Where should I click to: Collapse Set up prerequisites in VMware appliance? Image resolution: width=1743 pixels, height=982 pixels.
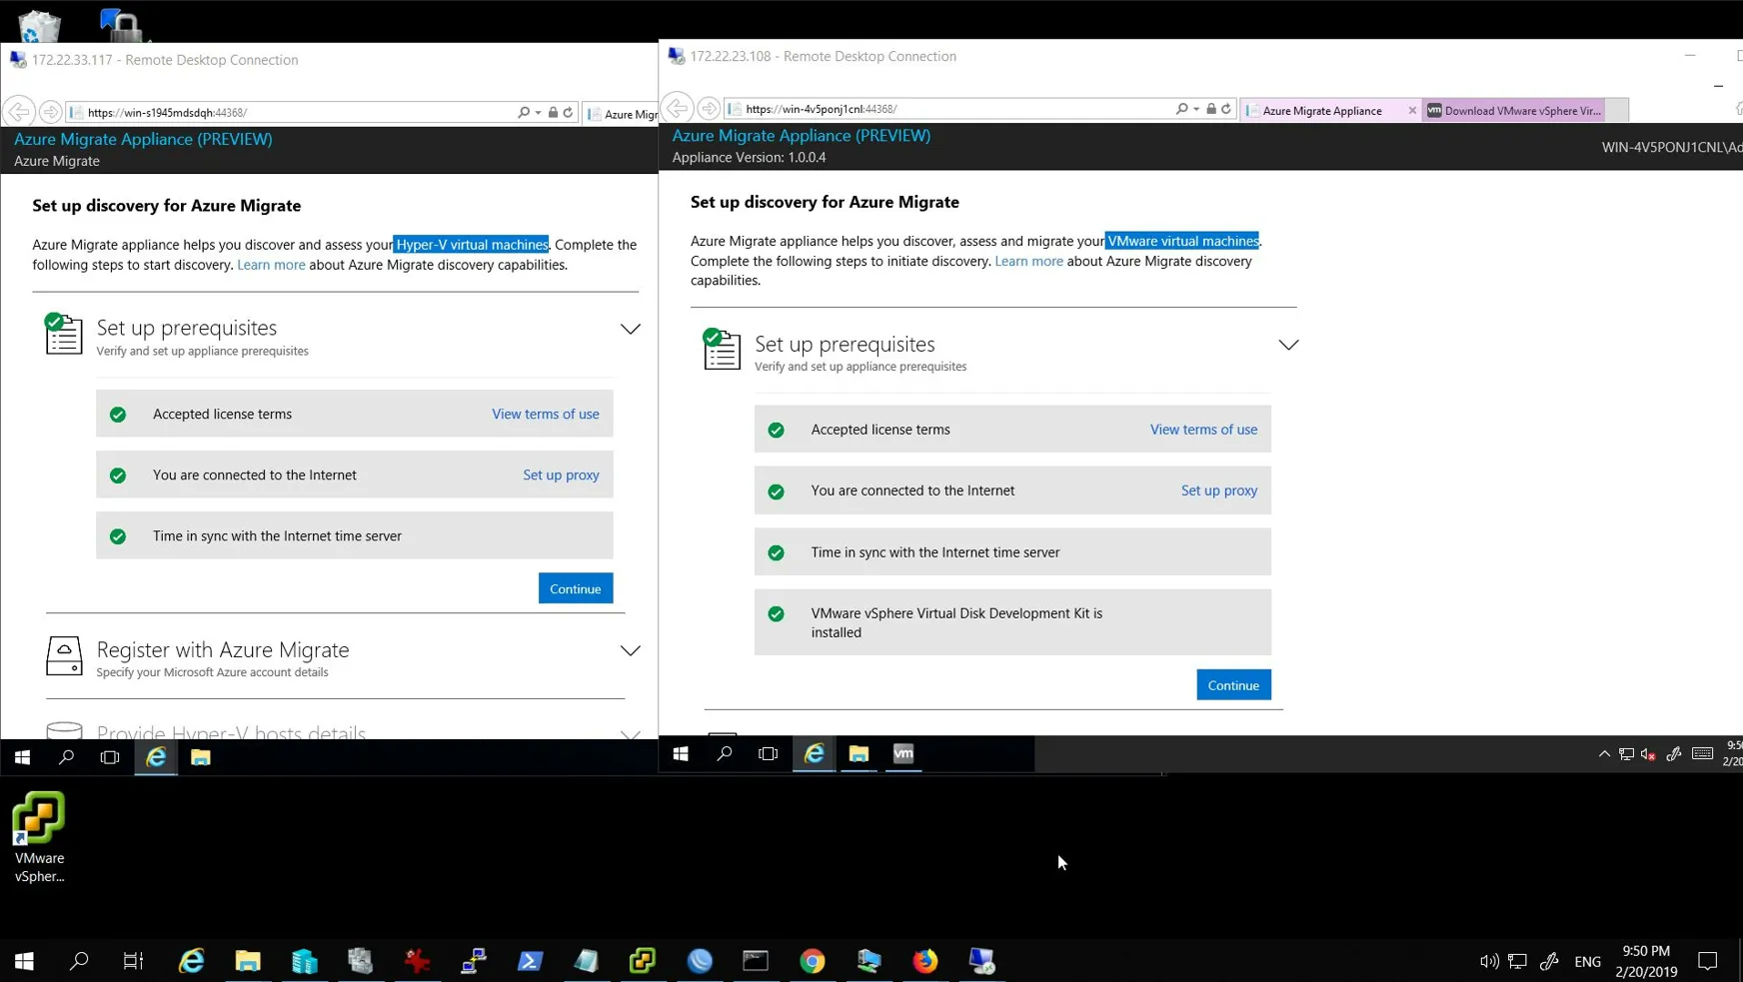point(1288,345)
